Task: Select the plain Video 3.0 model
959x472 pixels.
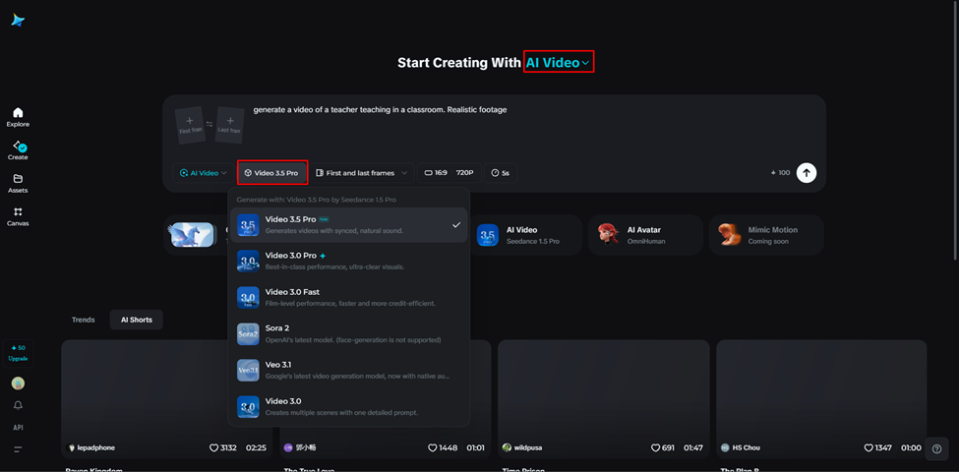Action: click(348, 406)
